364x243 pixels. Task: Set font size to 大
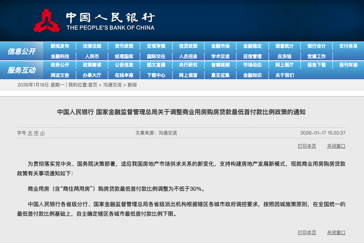30,133
